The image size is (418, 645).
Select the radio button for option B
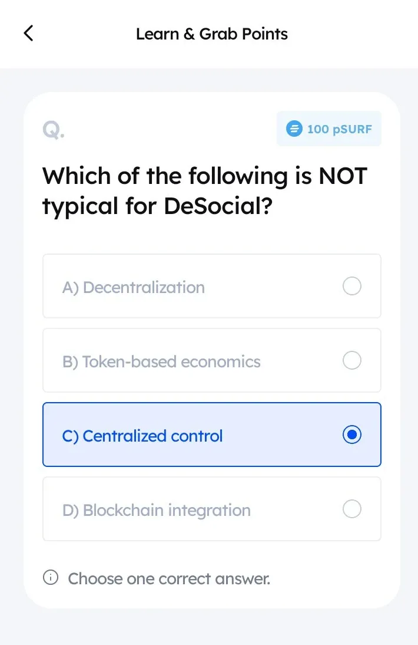click(351, 360)
